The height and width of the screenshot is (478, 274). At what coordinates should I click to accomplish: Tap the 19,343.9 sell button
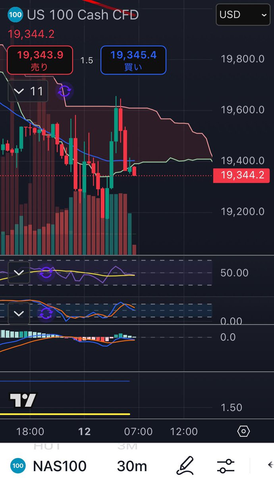40,60
